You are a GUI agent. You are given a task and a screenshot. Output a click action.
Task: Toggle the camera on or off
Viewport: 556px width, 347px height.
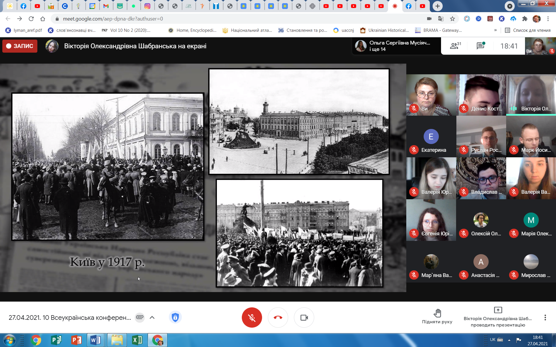[x=304, y=318]
